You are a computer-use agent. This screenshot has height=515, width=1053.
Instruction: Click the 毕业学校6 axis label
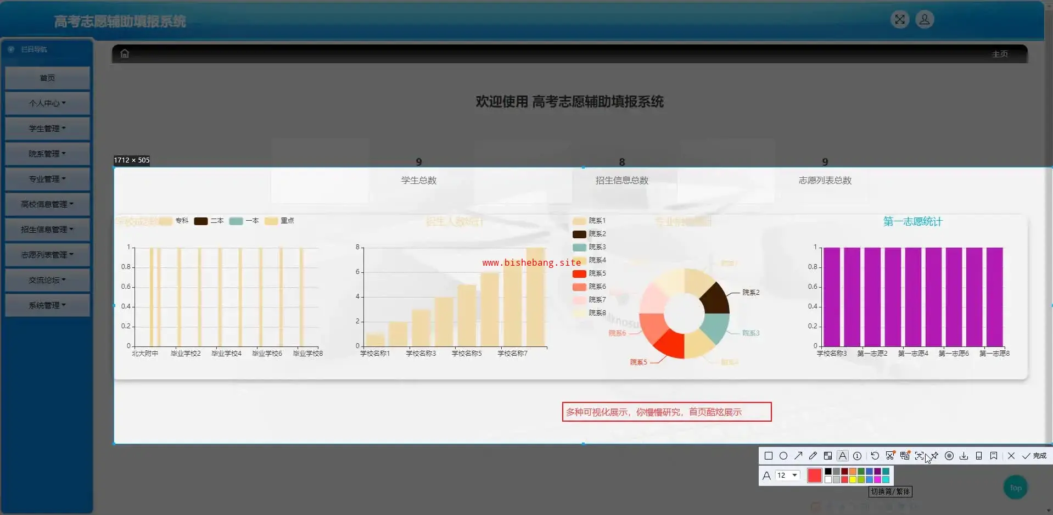click(267, 354)
